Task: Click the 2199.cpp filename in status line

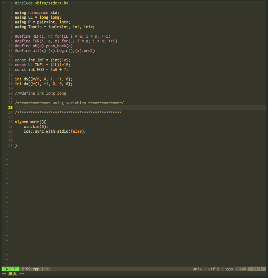Action: point(30,269)
